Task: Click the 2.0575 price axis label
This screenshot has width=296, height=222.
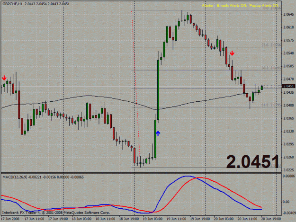Action: (x=288, y=40)
